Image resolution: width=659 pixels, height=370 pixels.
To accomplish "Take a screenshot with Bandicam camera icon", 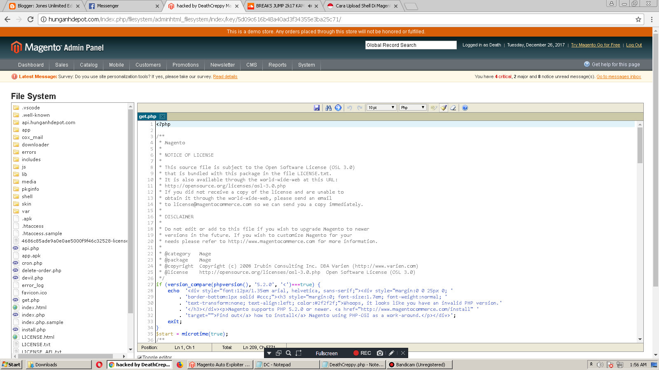I will point(379,353).
